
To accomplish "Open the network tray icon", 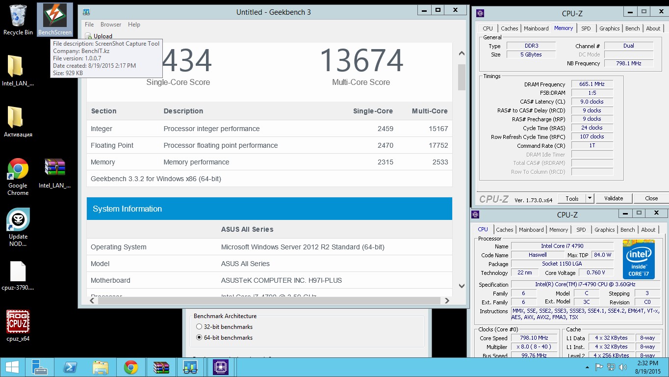I will (611, 367).
